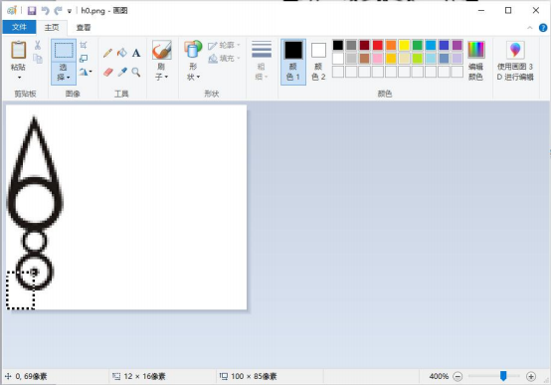Pick the black color swatch

338,45
